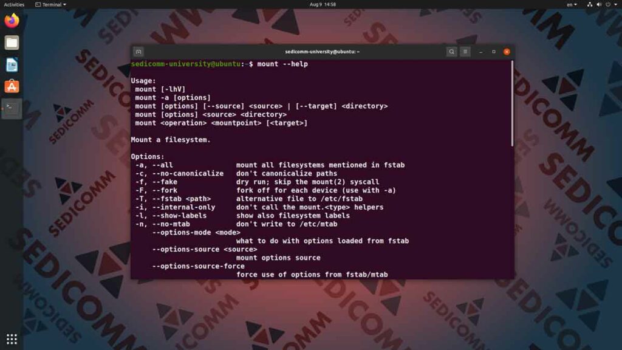This screenshot has height=350, width=622.
Task: Minimize the terminal window
Action: pyautogui.click(x=481, y=52)
